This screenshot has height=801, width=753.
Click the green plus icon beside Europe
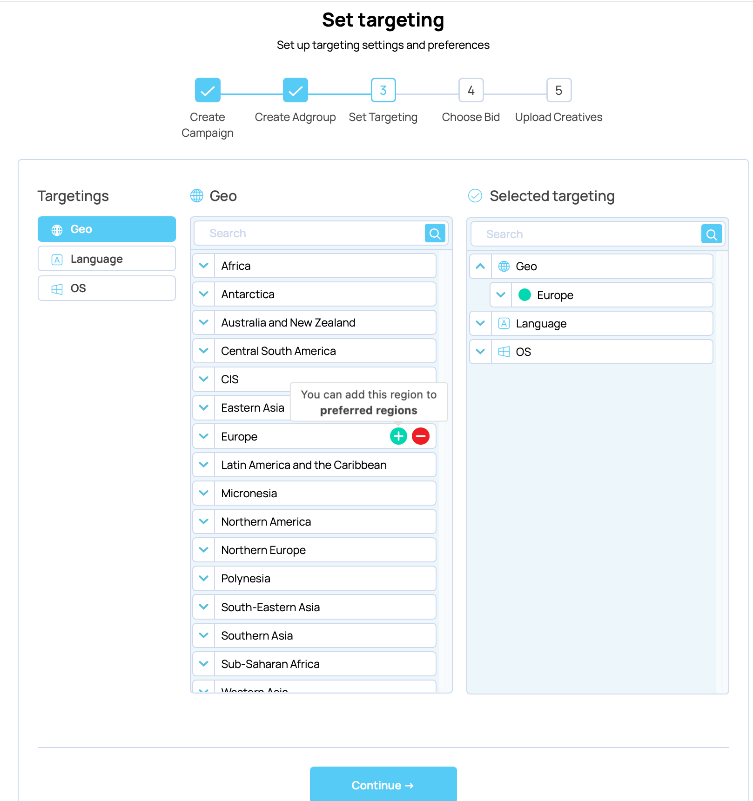click(x=398, y=436)
